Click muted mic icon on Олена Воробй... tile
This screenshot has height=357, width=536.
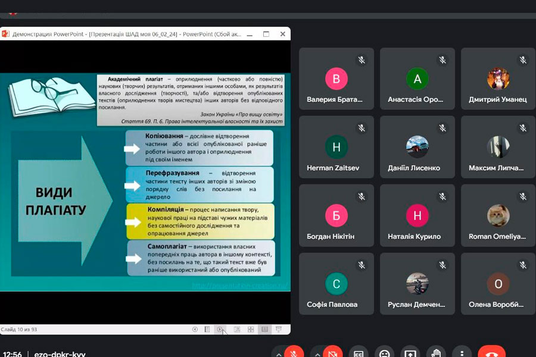[523, 265]
